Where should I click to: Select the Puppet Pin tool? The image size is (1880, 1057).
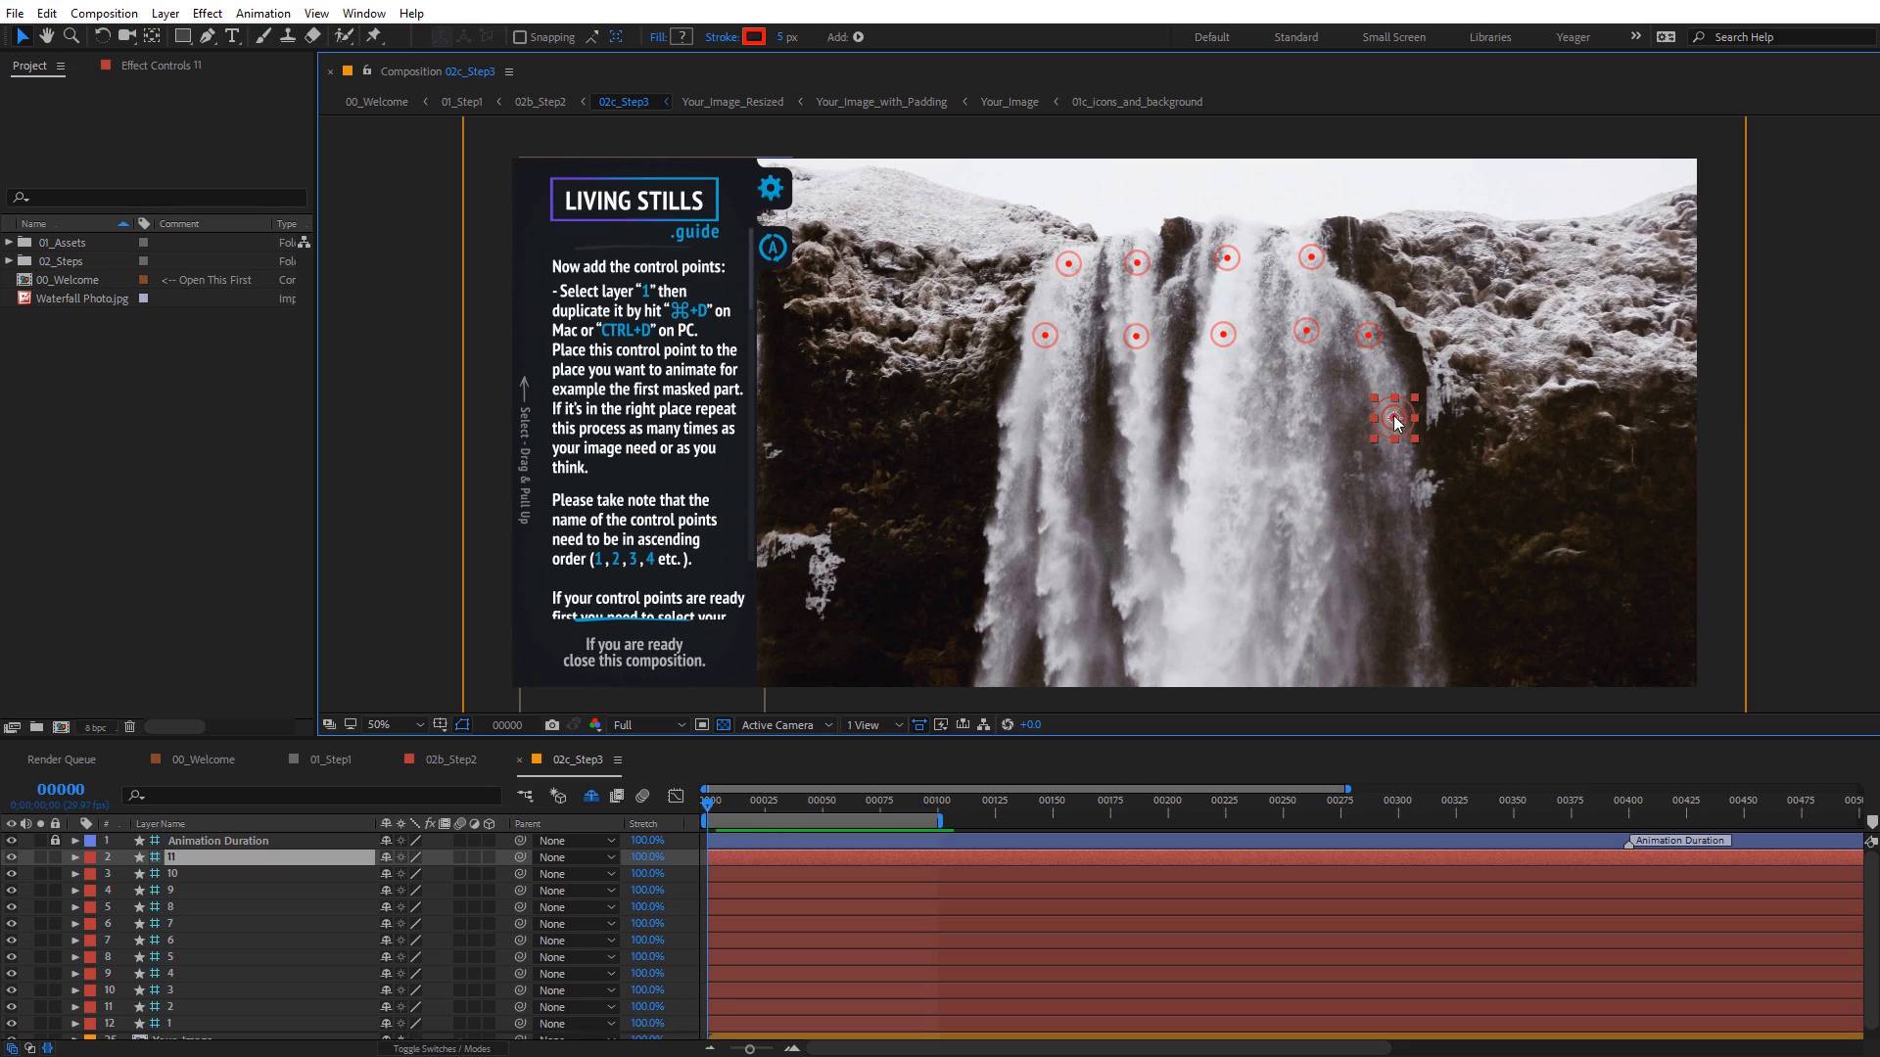pos(373,36)
